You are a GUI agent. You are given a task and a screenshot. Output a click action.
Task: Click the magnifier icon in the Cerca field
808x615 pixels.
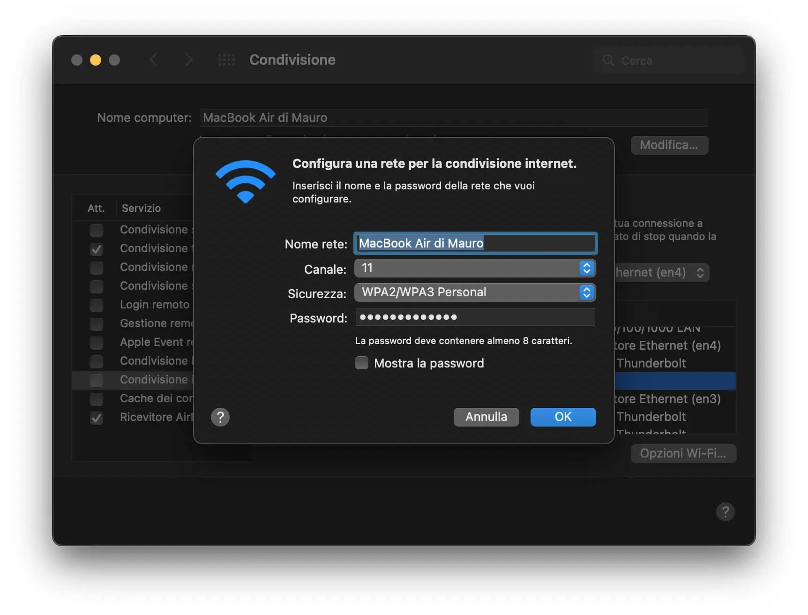coord(608,60)
